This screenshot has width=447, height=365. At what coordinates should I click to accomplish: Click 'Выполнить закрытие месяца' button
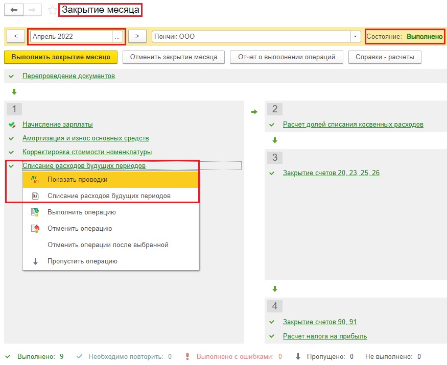(61, 57)
